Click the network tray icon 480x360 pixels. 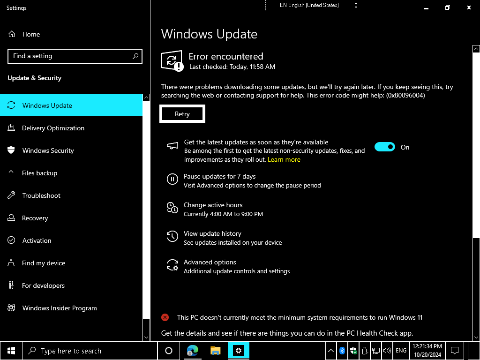(376, 351)
